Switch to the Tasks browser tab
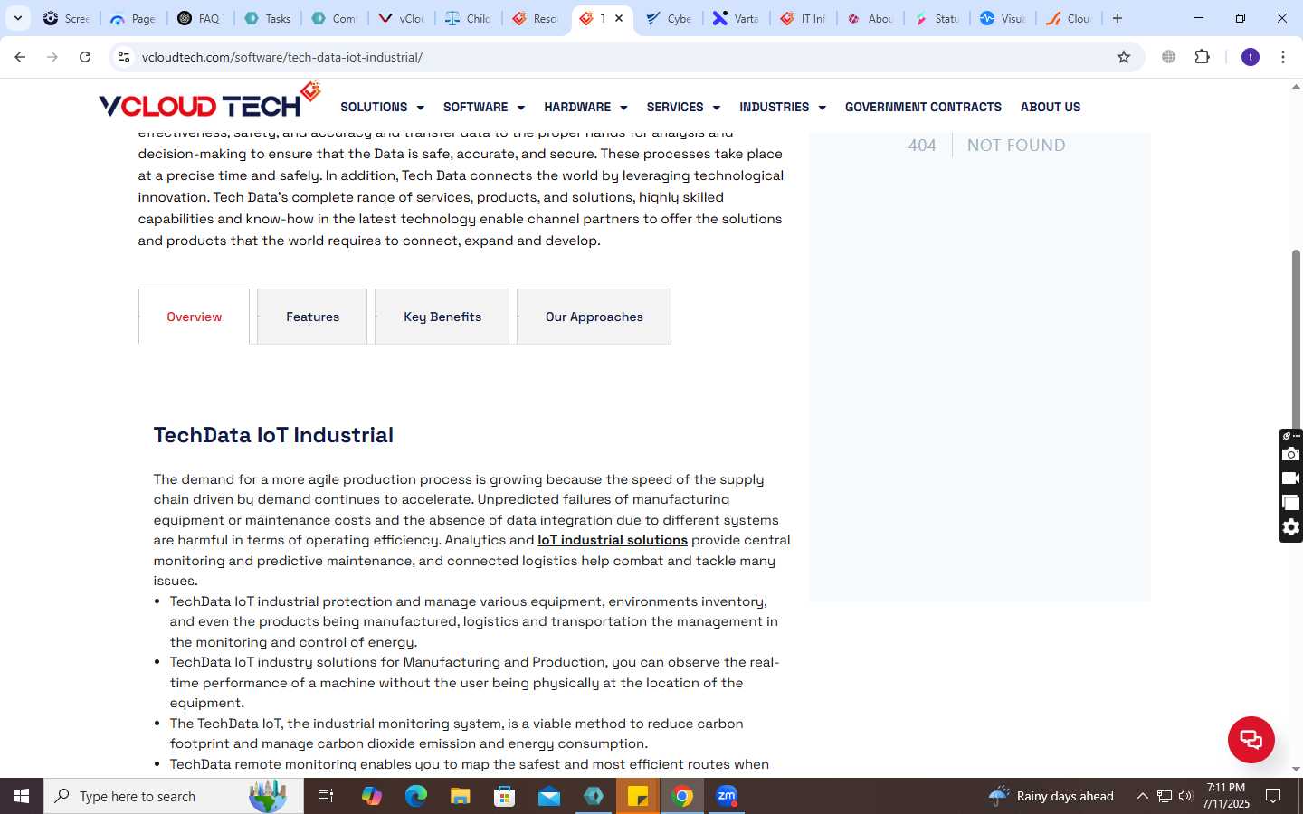The width and height of the screenshot is (1303, 814). (x=268, y=18)
